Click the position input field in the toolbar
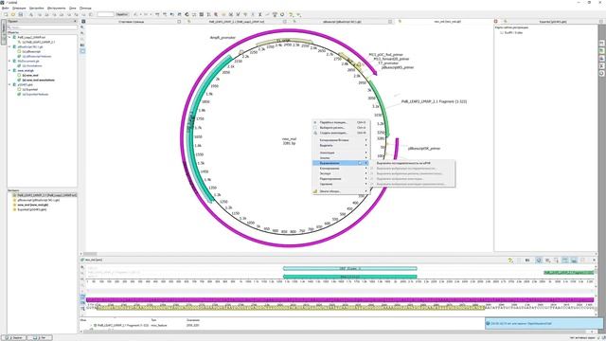 (x=105, y=14)
